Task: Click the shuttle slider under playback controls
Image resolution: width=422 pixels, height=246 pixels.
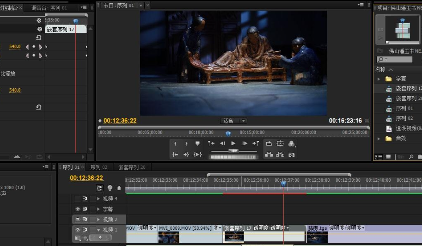Action: click(233, 151)
